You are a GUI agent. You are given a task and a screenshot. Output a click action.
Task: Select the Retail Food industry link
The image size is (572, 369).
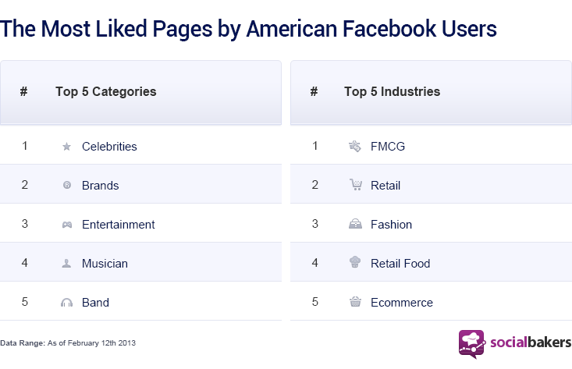coord(400,264)
